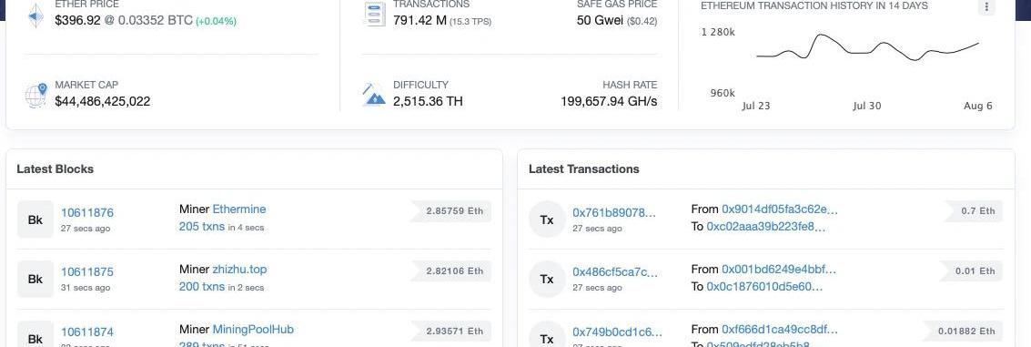
Task: Click the market cap globe icon
Action: pyautogui.click(x=36, y=96)
